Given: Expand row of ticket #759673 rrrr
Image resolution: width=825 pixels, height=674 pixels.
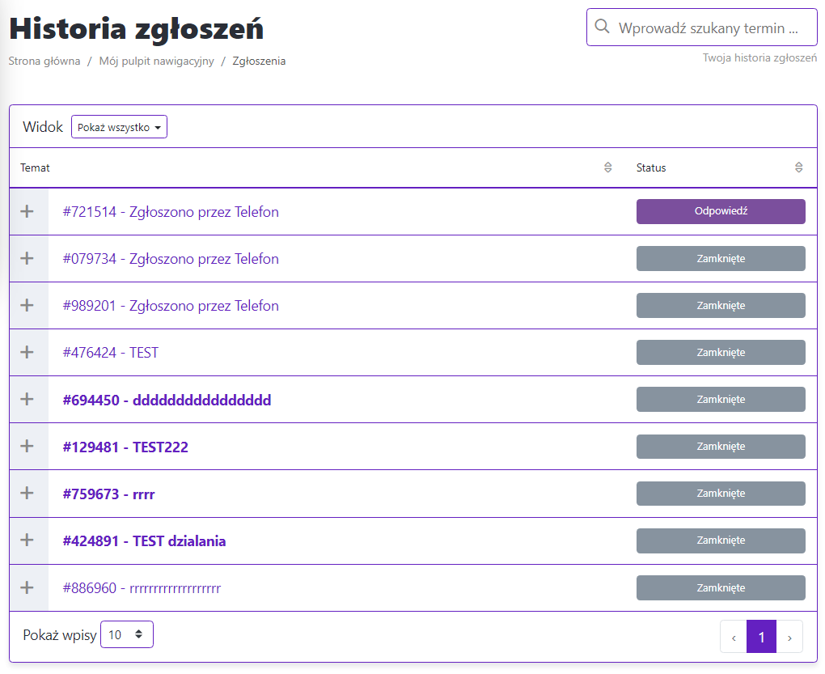Looking at the screenshot, I should (x=27, y=494).
